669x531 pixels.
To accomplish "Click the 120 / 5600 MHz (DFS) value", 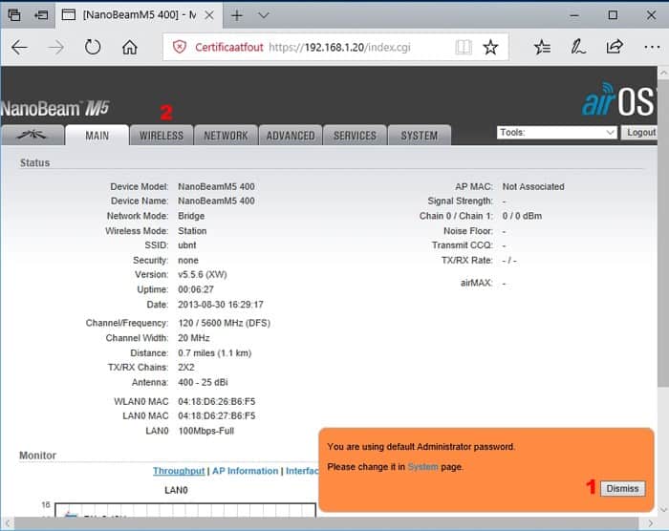I will pyautogui.click(x=224, y=323).
